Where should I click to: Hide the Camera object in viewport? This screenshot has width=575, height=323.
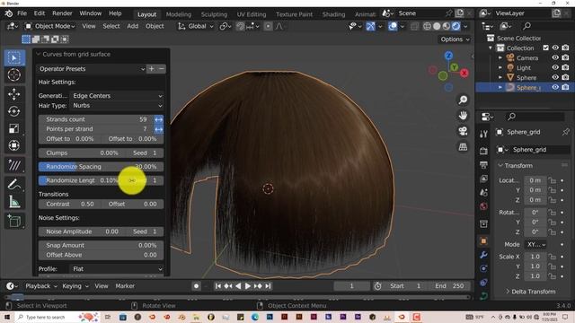555,57
